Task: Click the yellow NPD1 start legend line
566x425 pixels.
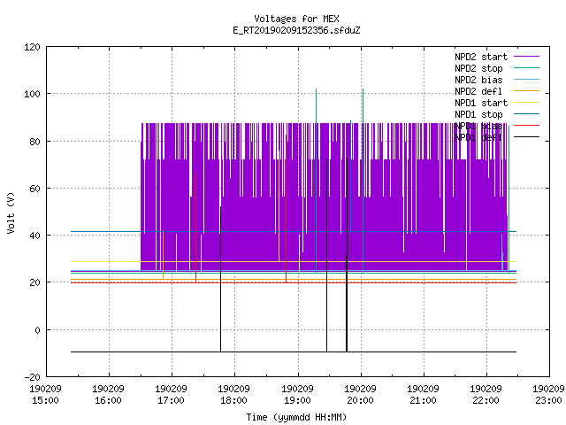Action: click(x=526, y=103)
